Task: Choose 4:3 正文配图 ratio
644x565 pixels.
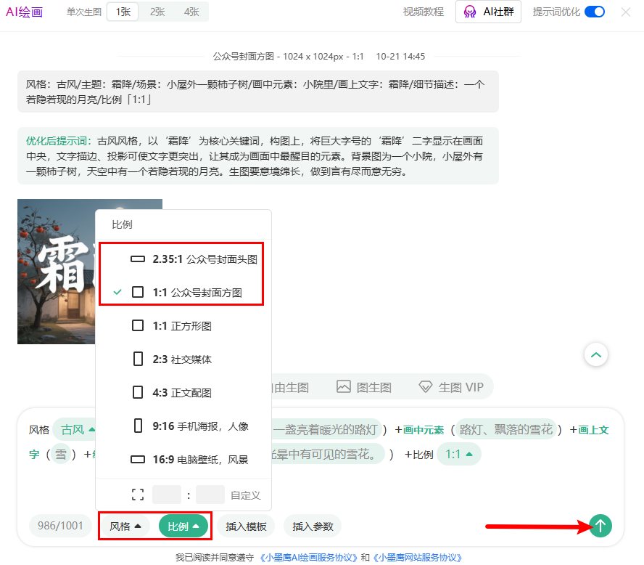Action: [x=183, y=392]
